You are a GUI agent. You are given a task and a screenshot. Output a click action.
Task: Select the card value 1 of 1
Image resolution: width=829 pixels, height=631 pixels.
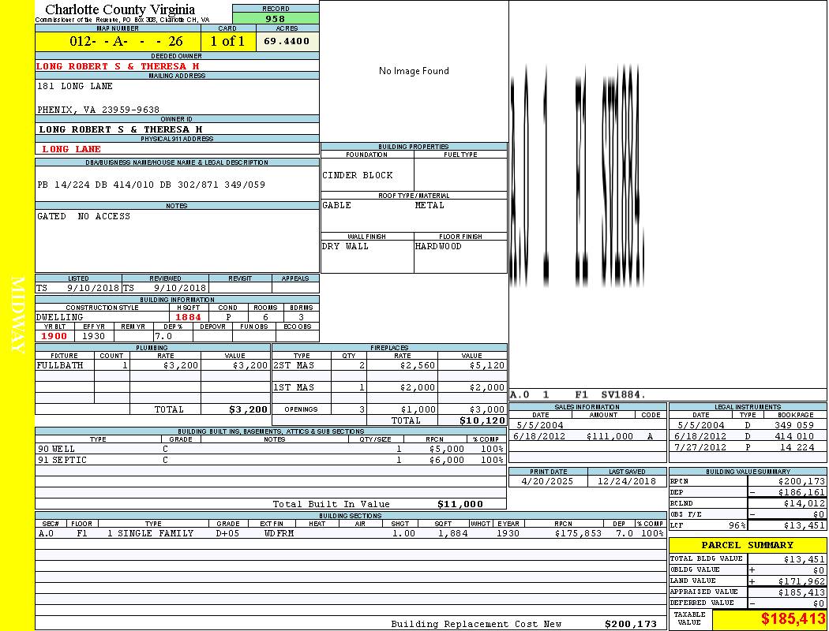coord(228,41)
